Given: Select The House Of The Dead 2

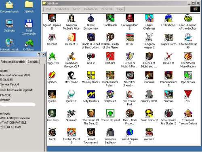Looking at the screenshot, I should pos(91,113).
